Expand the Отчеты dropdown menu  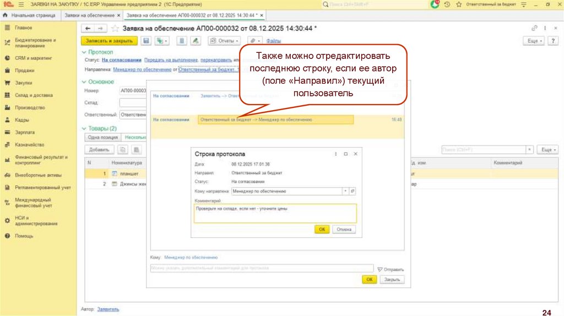(225, 41)
